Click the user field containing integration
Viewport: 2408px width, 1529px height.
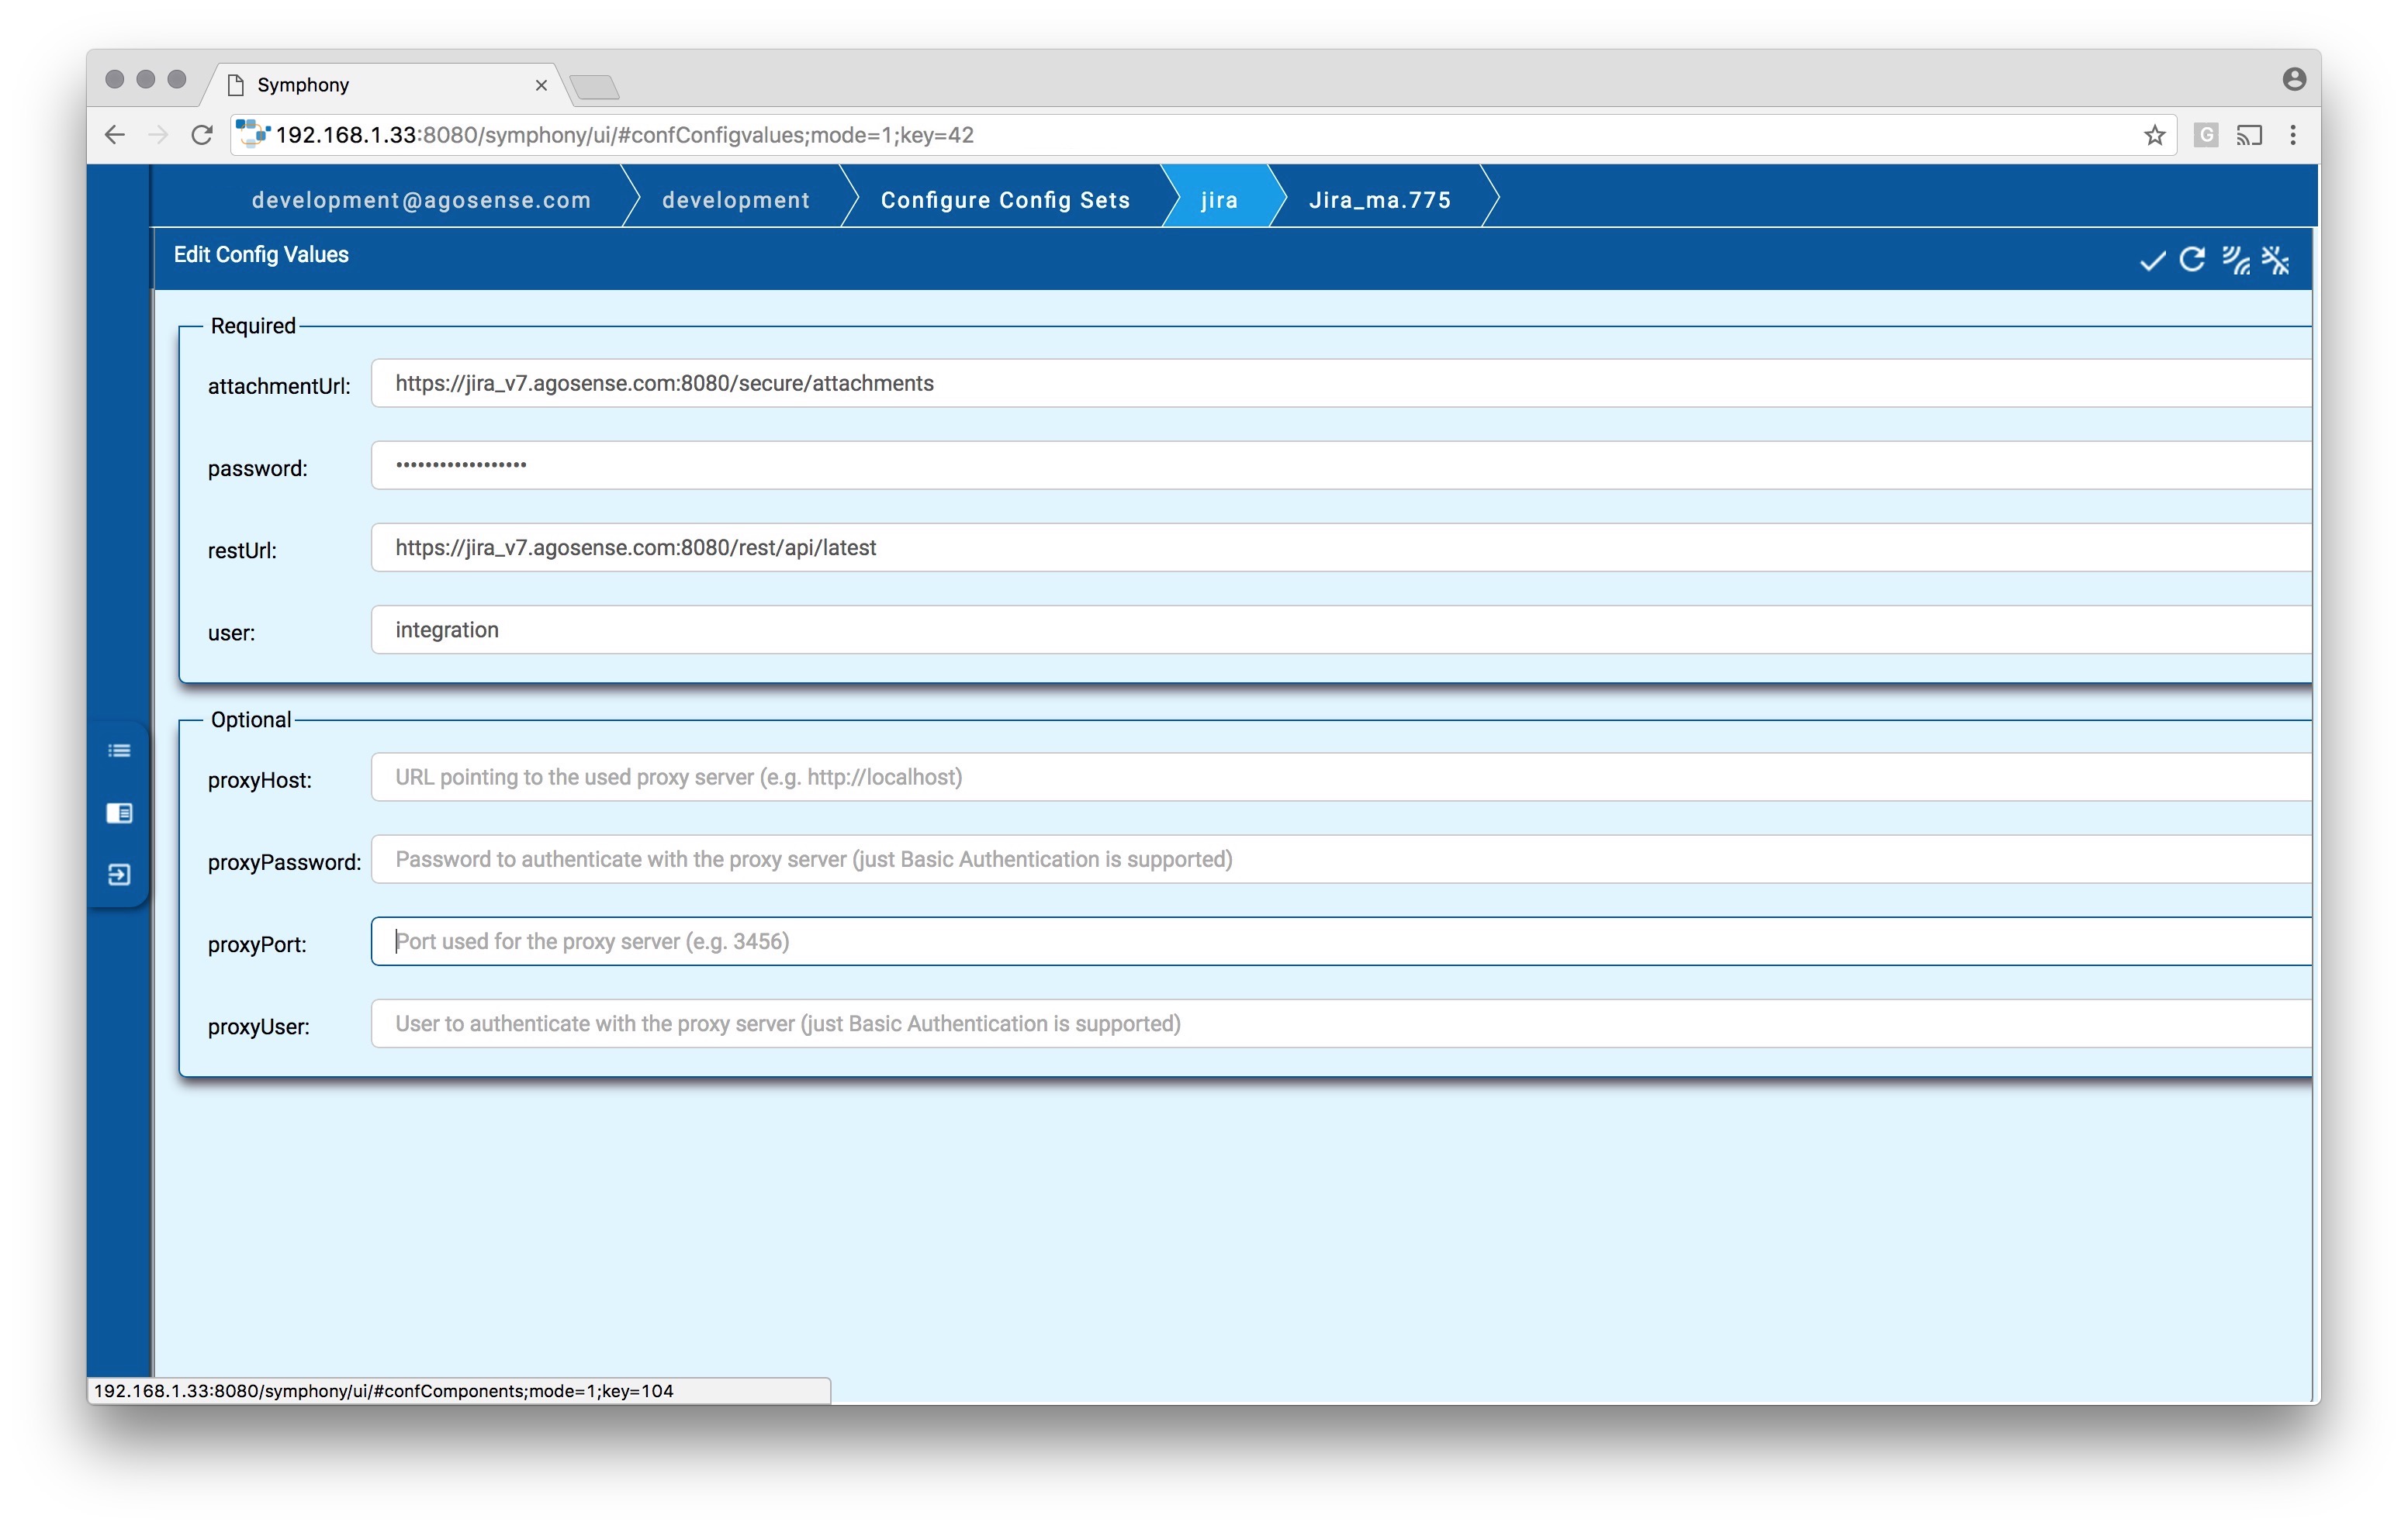[x=1341, y=630]
